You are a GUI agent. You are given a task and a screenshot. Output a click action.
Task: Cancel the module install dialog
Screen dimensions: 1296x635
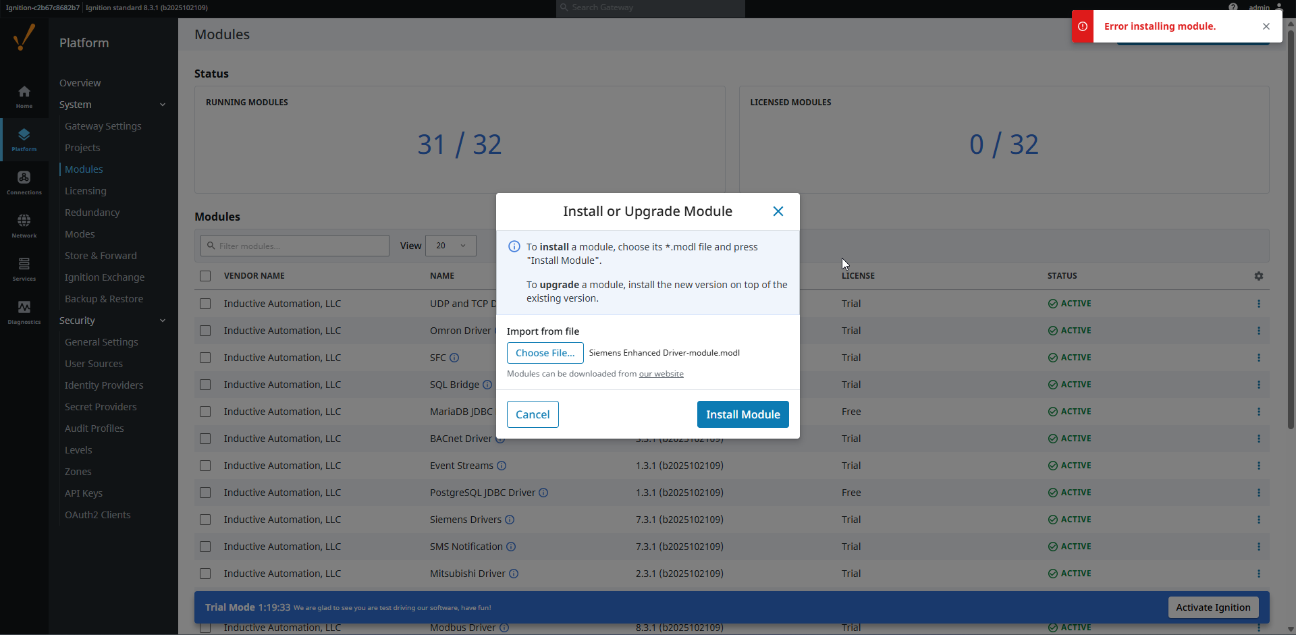[533, 414]
